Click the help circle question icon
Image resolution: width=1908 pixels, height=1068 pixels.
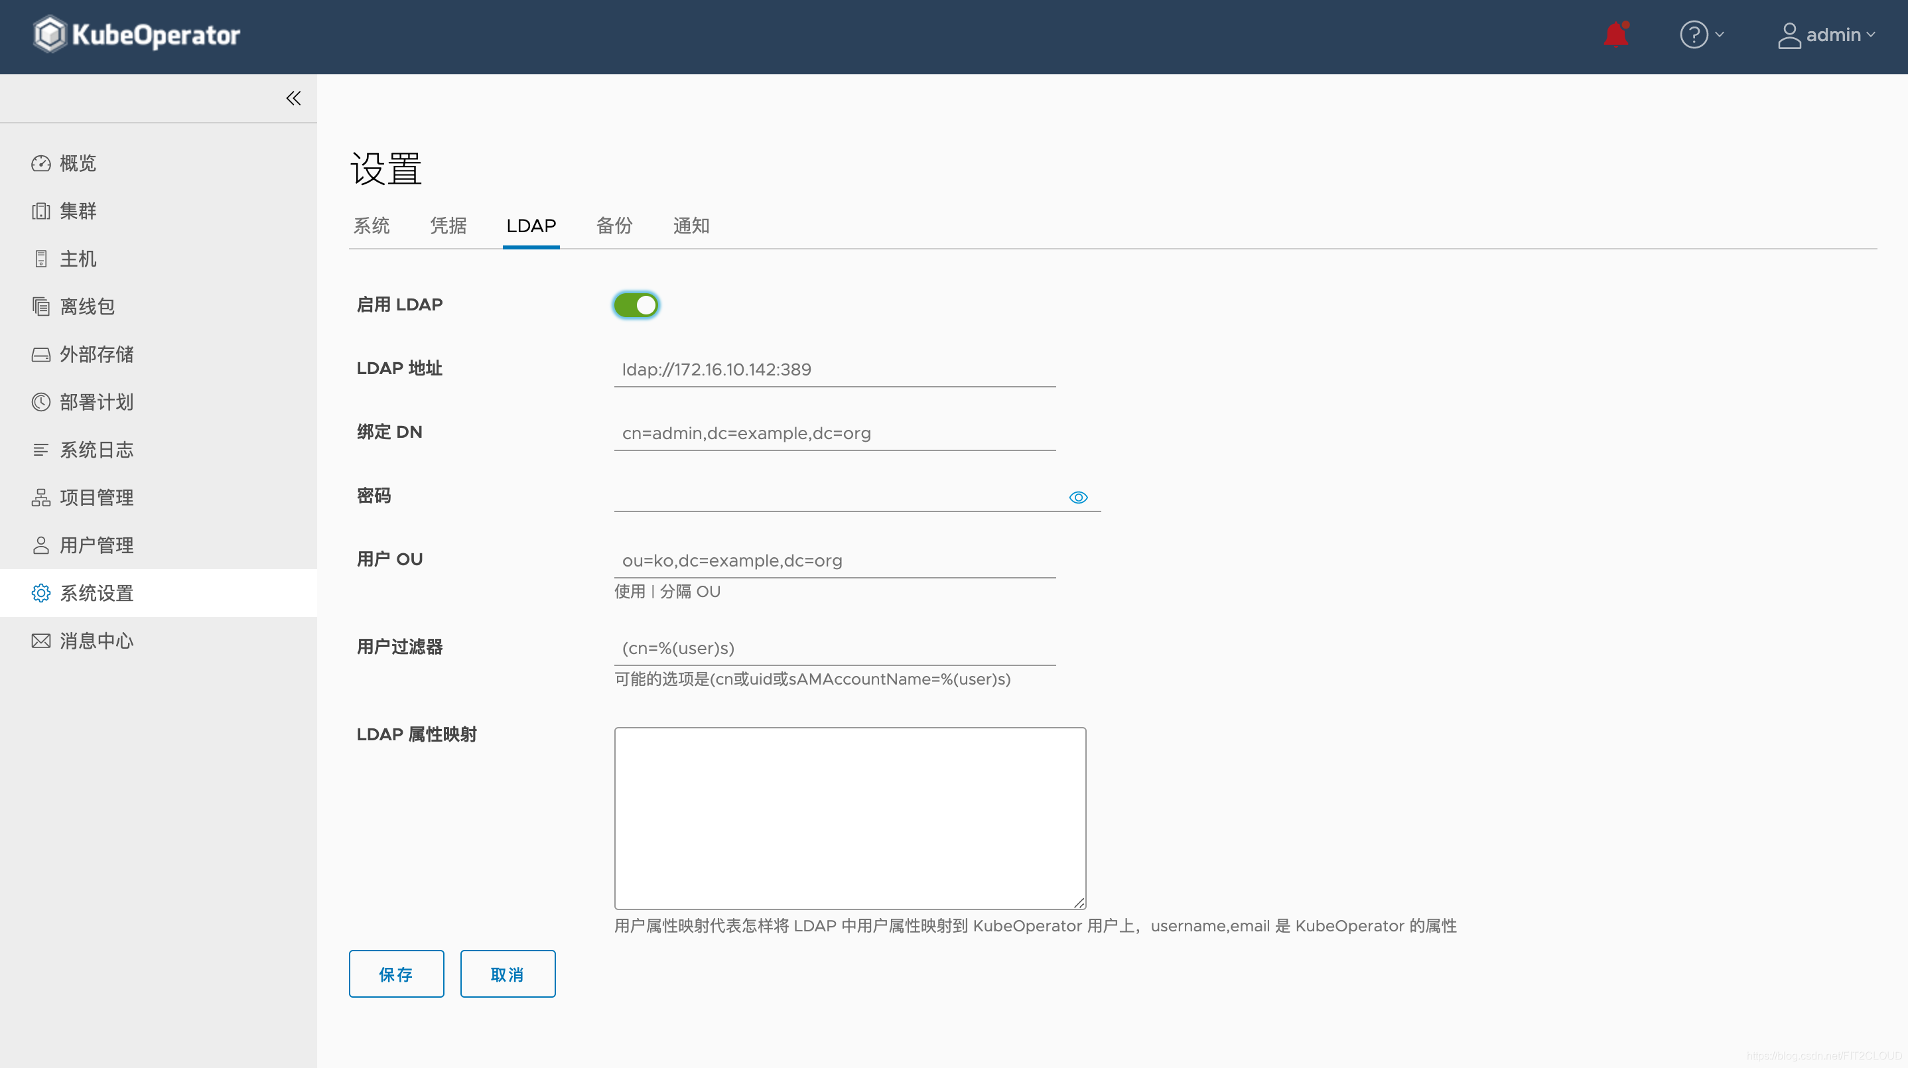(x=1694, y=34)
